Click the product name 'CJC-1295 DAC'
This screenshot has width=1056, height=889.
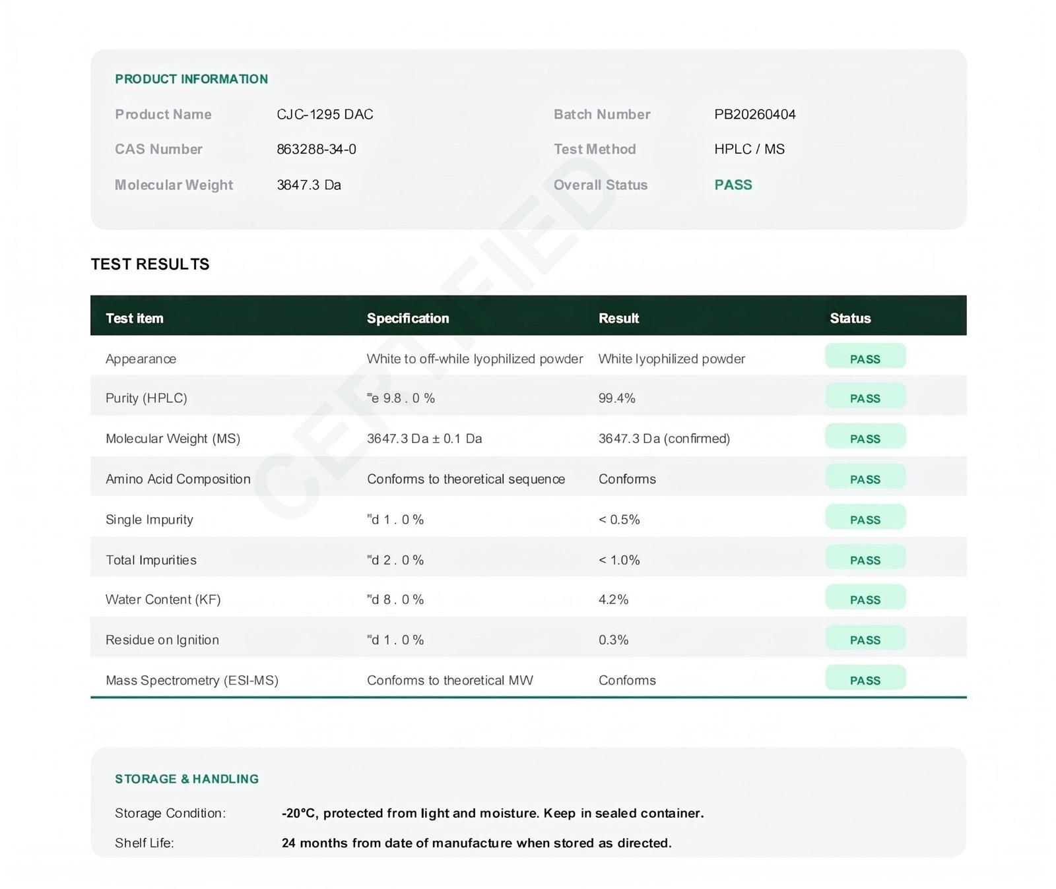coord(325,114)
